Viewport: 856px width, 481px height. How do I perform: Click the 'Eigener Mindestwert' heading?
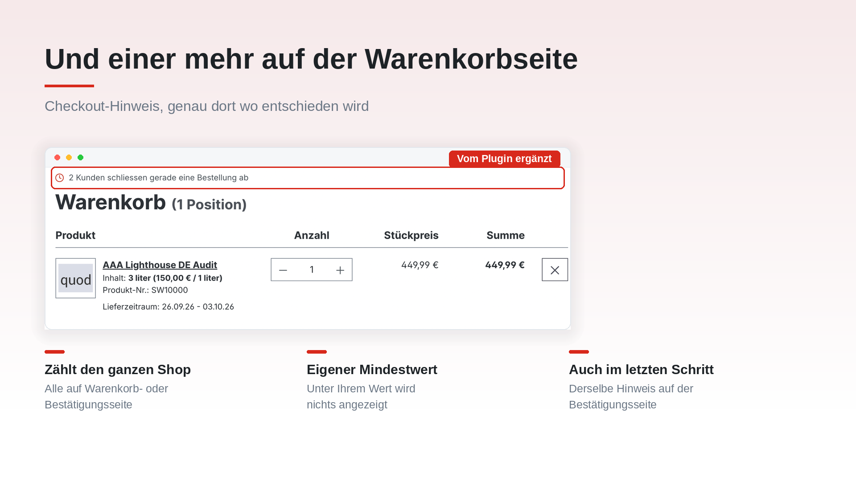(x=372, y=370)
